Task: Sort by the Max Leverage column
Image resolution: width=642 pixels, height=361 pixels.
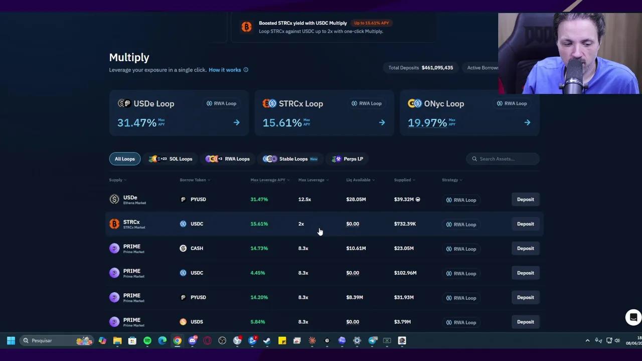Action: [313, 180]
